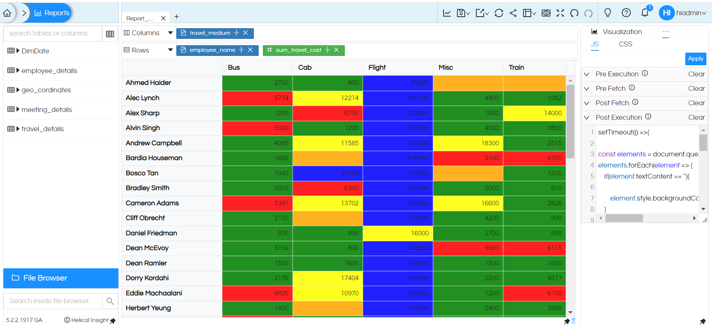Click the table vertical scrollbar thumb

tap(571, 122)
